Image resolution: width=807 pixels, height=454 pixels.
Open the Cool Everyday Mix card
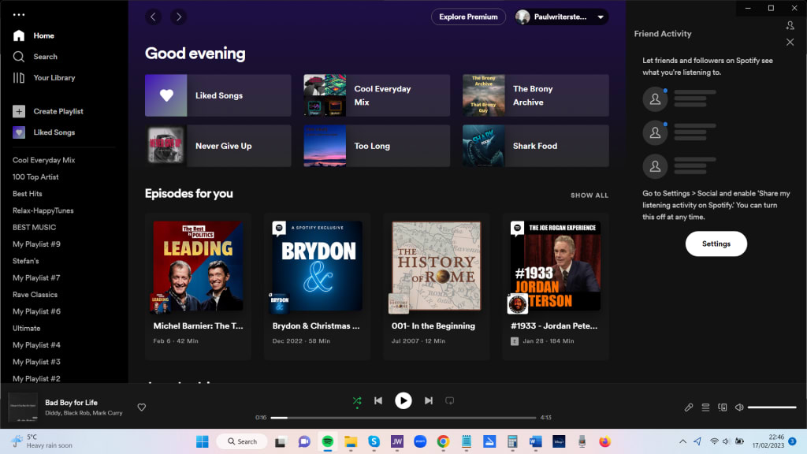377,95
